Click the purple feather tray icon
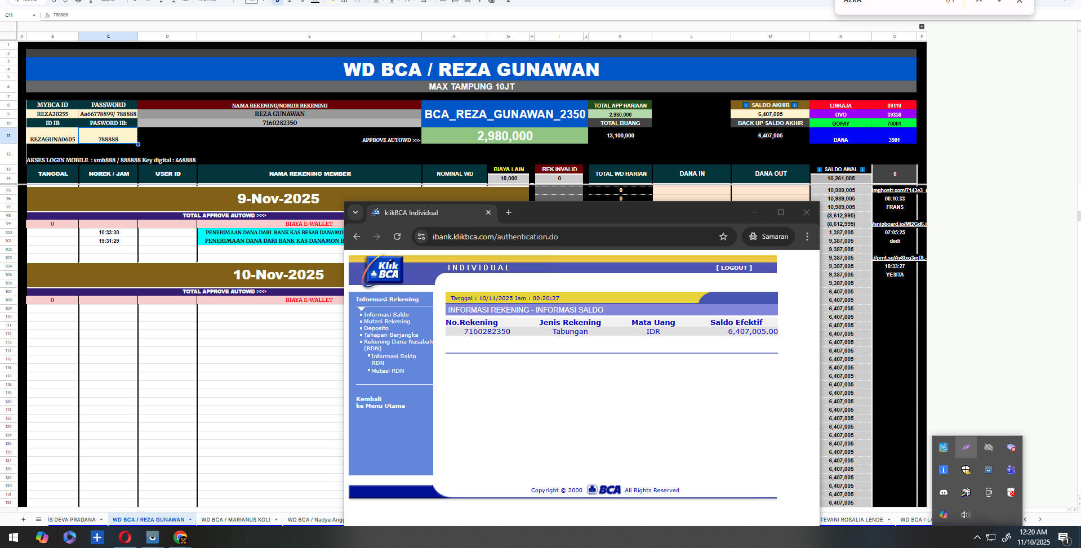The image size is (1081, 548). pos(966,447)
